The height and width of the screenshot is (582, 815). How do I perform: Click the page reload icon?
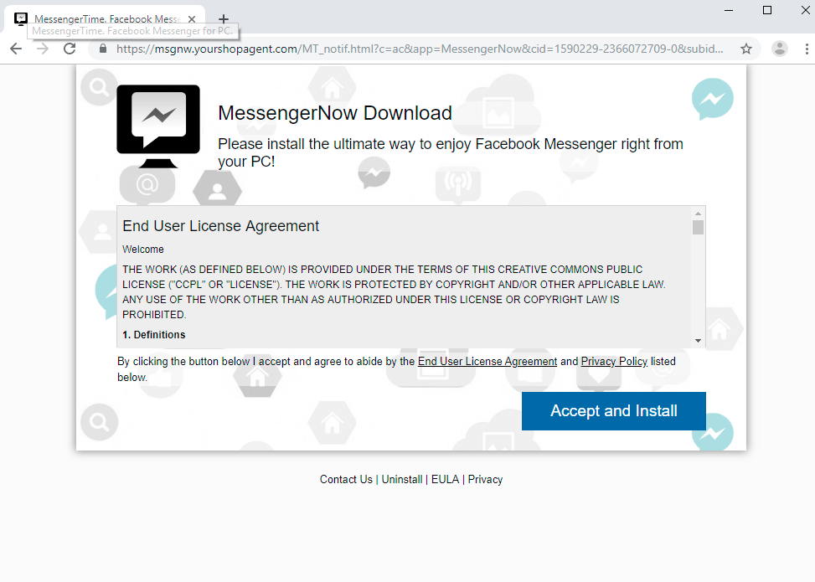(70, 49)
